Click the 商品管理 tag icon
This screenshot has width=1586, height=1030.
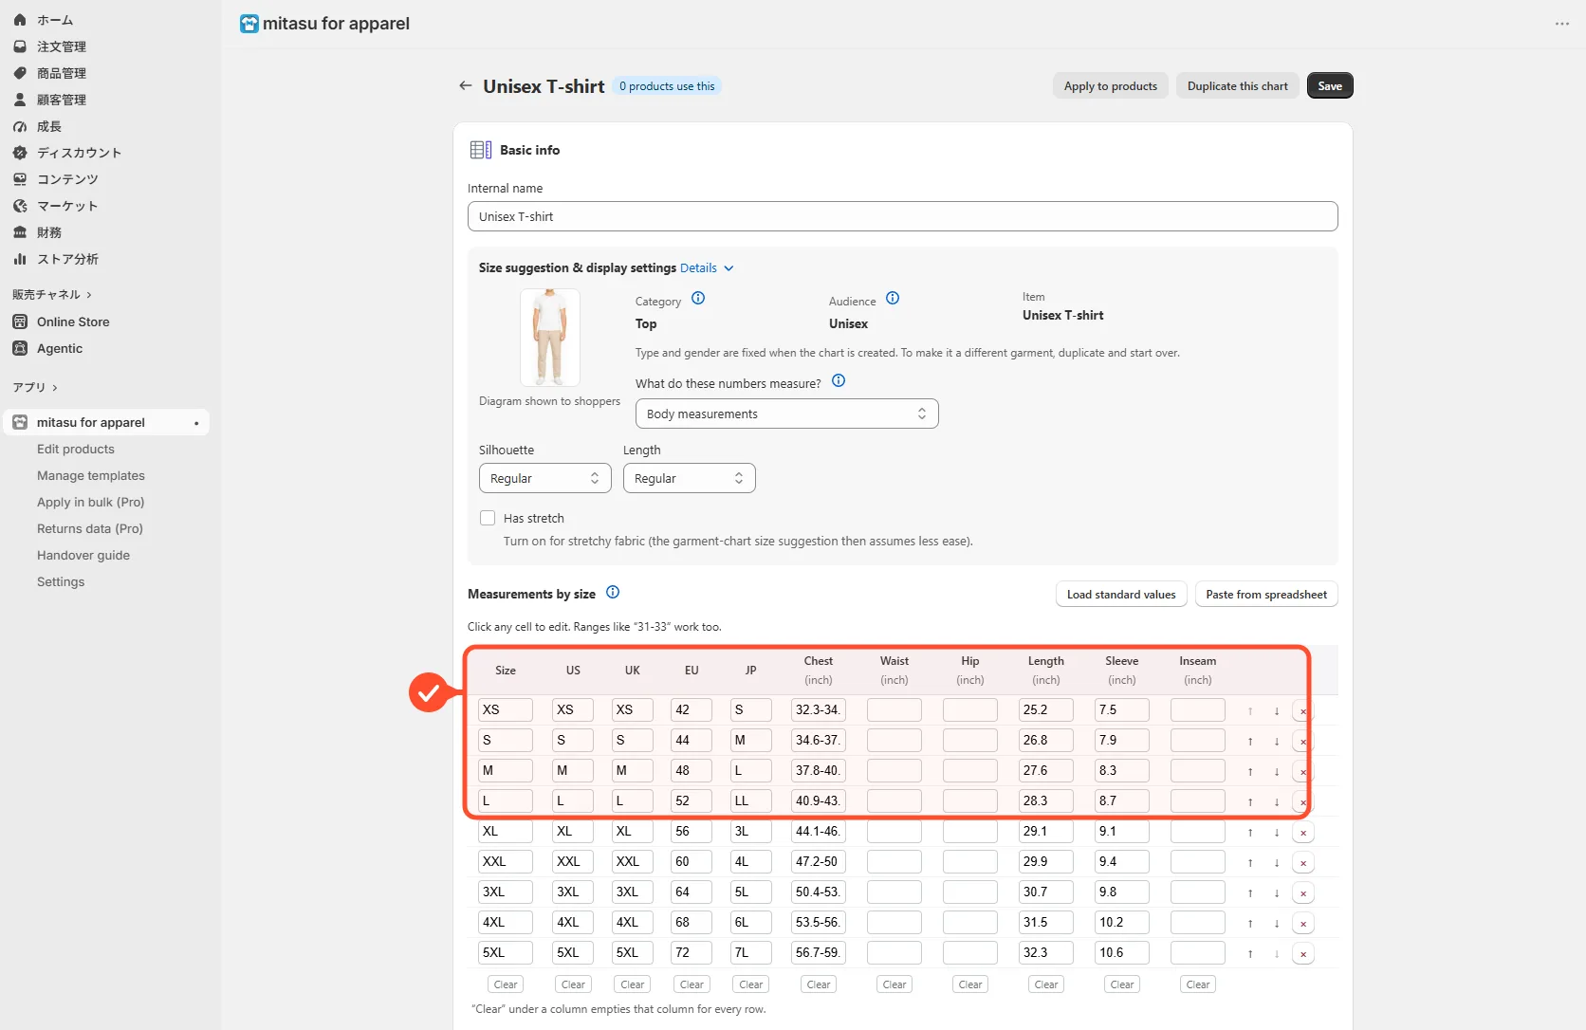20,73
